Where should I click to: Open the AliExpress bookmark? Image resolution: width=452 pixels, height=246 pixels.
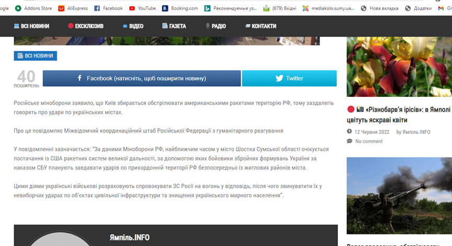tap(73, 8)
